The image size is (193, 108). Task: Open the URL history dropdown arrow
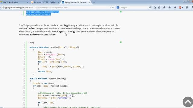pos(110,7)
